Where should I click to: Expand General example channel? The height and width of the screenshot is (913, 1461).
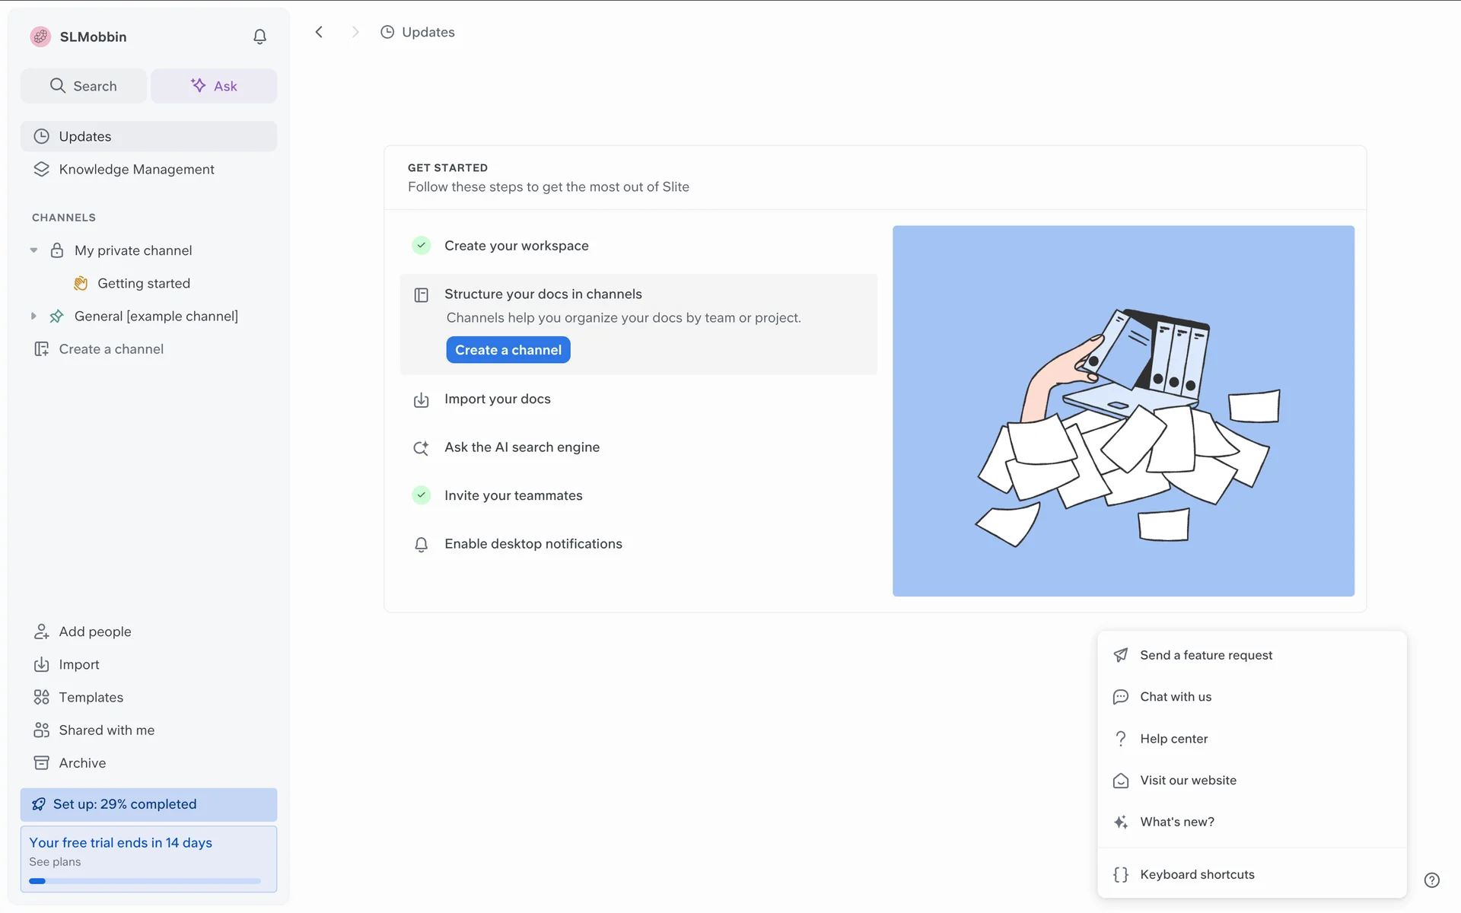pyautogui.click(x=33, y=316)
